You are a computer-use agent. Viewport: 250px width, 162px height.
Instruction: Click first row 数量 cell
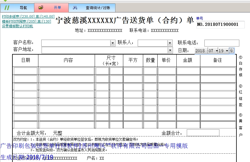pos(150,71)
